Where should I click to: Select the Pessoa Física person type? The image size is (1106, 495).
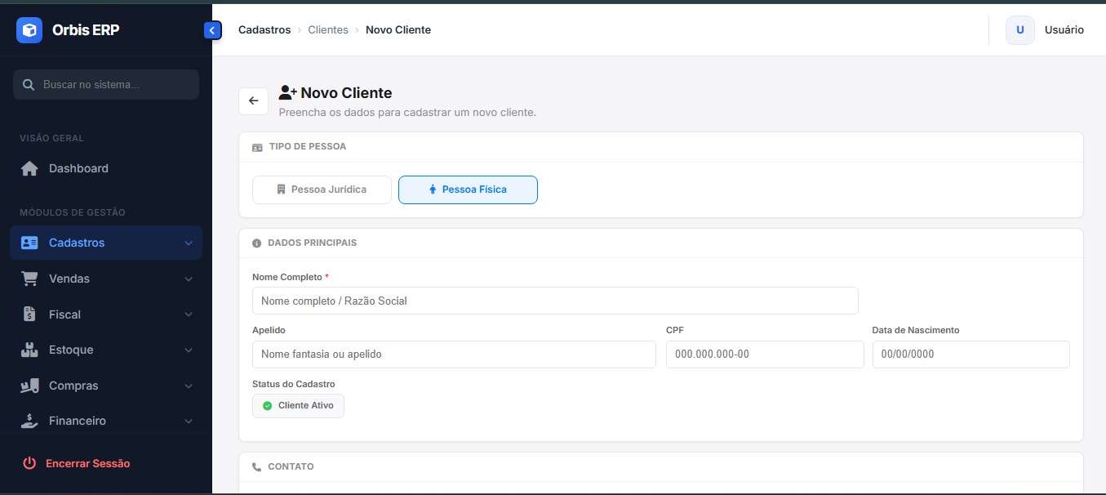pyautogui.click(x=468, y=190)
